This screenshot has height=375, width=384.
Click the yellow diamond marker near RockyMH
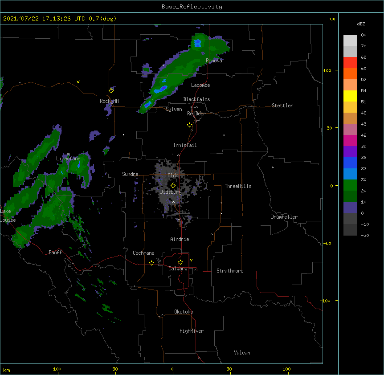point(111,91)
